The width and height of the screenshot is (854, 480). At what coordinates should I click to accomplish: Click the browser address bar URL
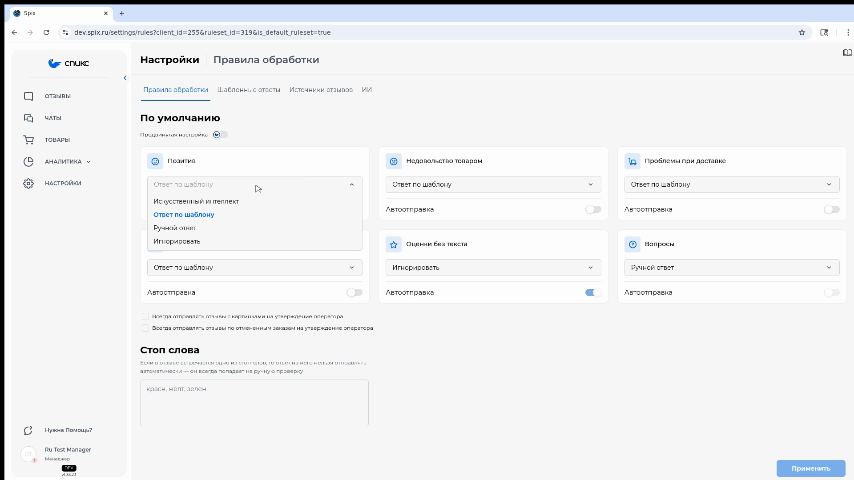point(202,32)
